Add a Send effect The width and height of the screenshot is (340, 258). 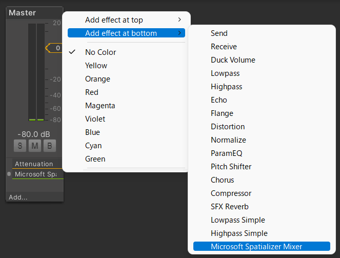point(219,33)
